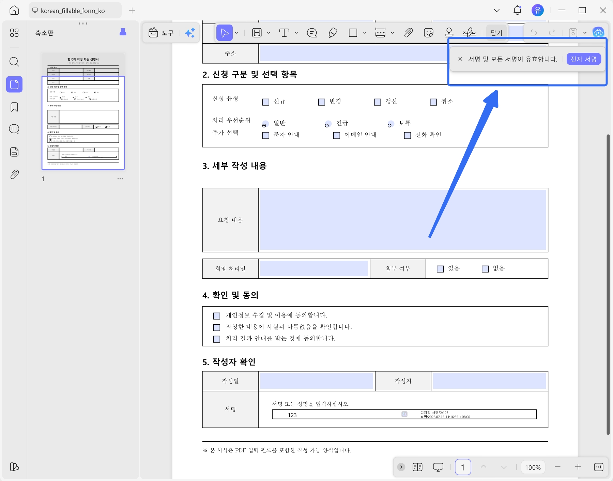This screenshot has height=481, width=613.
Task: Select the cursor arrow tool
Action: [225, 33]
